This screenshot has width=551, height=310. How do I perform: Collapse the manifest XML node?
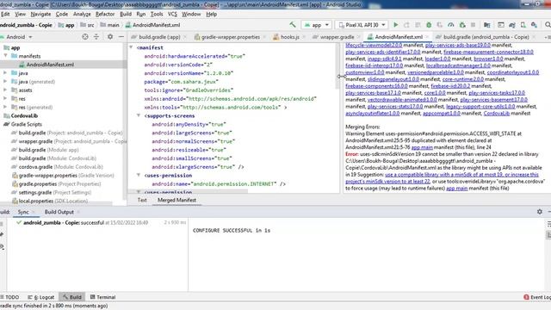132,47
